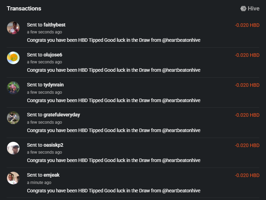Click emjeak's profile avatar
The image size is (266, 200).
pyautogui.click(x=13, y=178)
